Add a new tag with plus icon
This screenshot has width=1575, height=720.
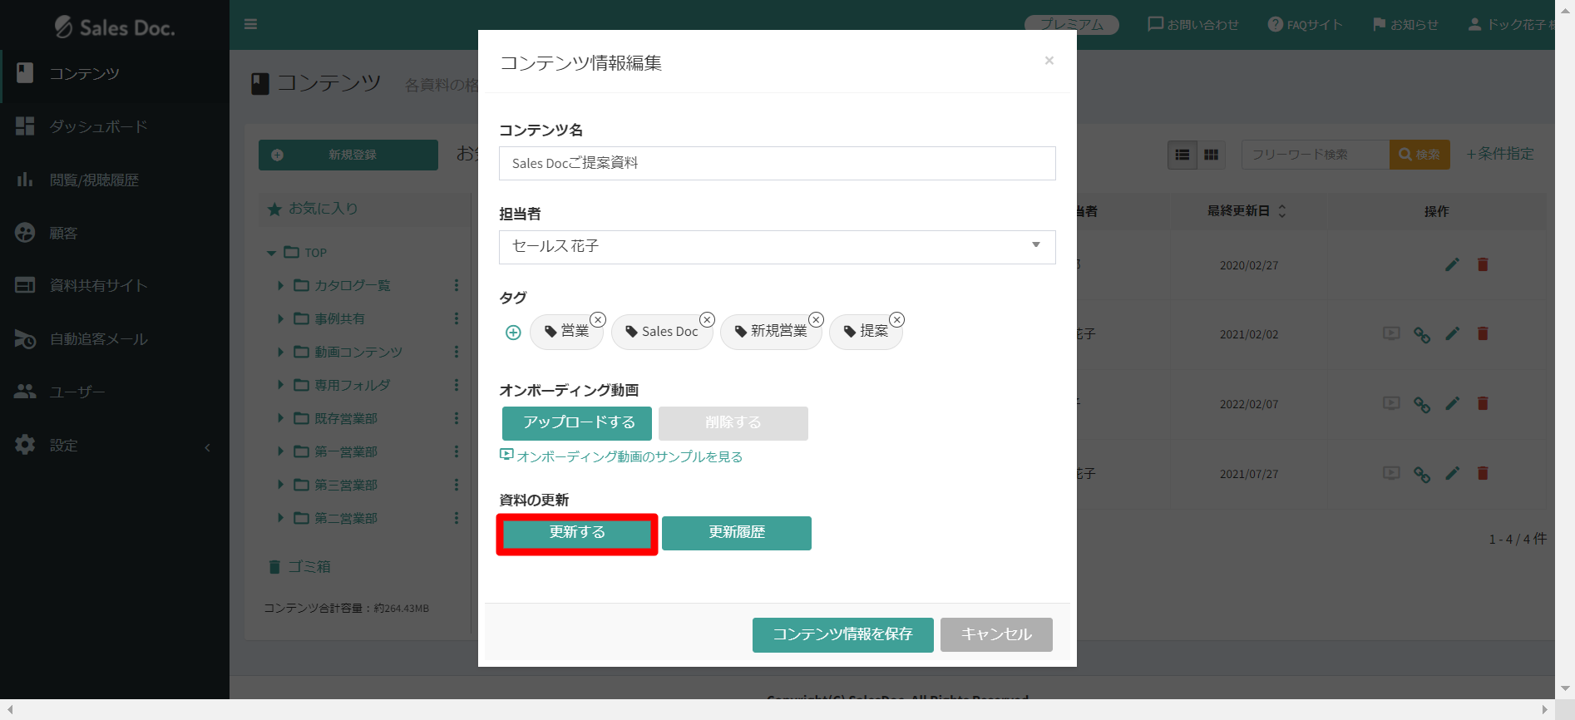pos(513,333)
